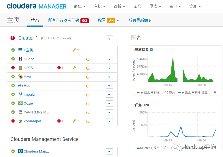
Task: Open the Cloudera Man... service link
Action: click(36, 151)
